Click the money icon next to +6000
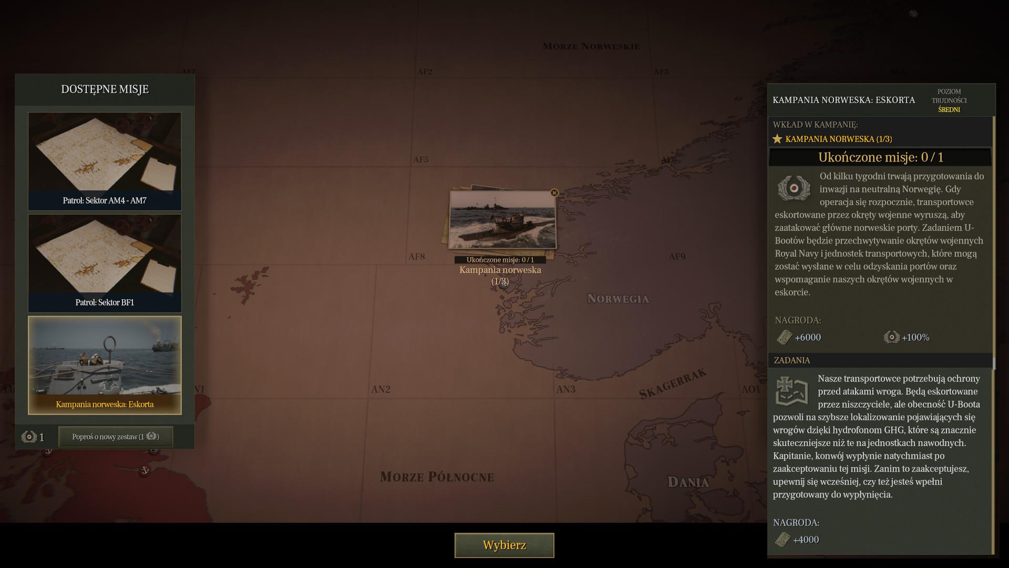The width and height of the screenshot is (1009, 568). click(x=784, y=337)
